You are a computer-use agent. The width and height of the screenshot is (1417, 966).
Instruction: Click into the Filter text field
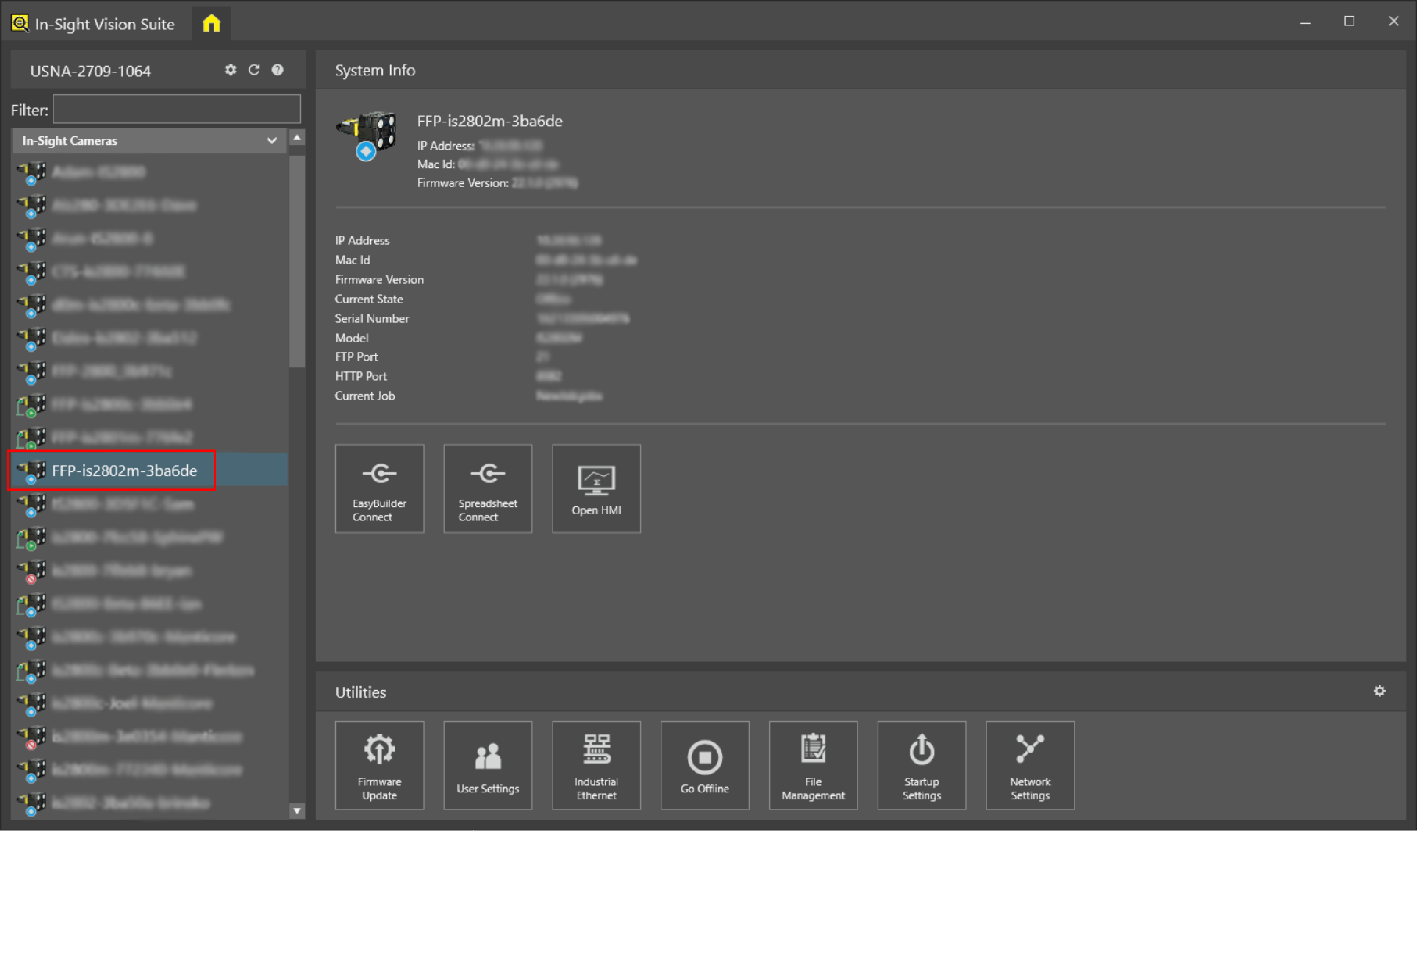[177, 110]
